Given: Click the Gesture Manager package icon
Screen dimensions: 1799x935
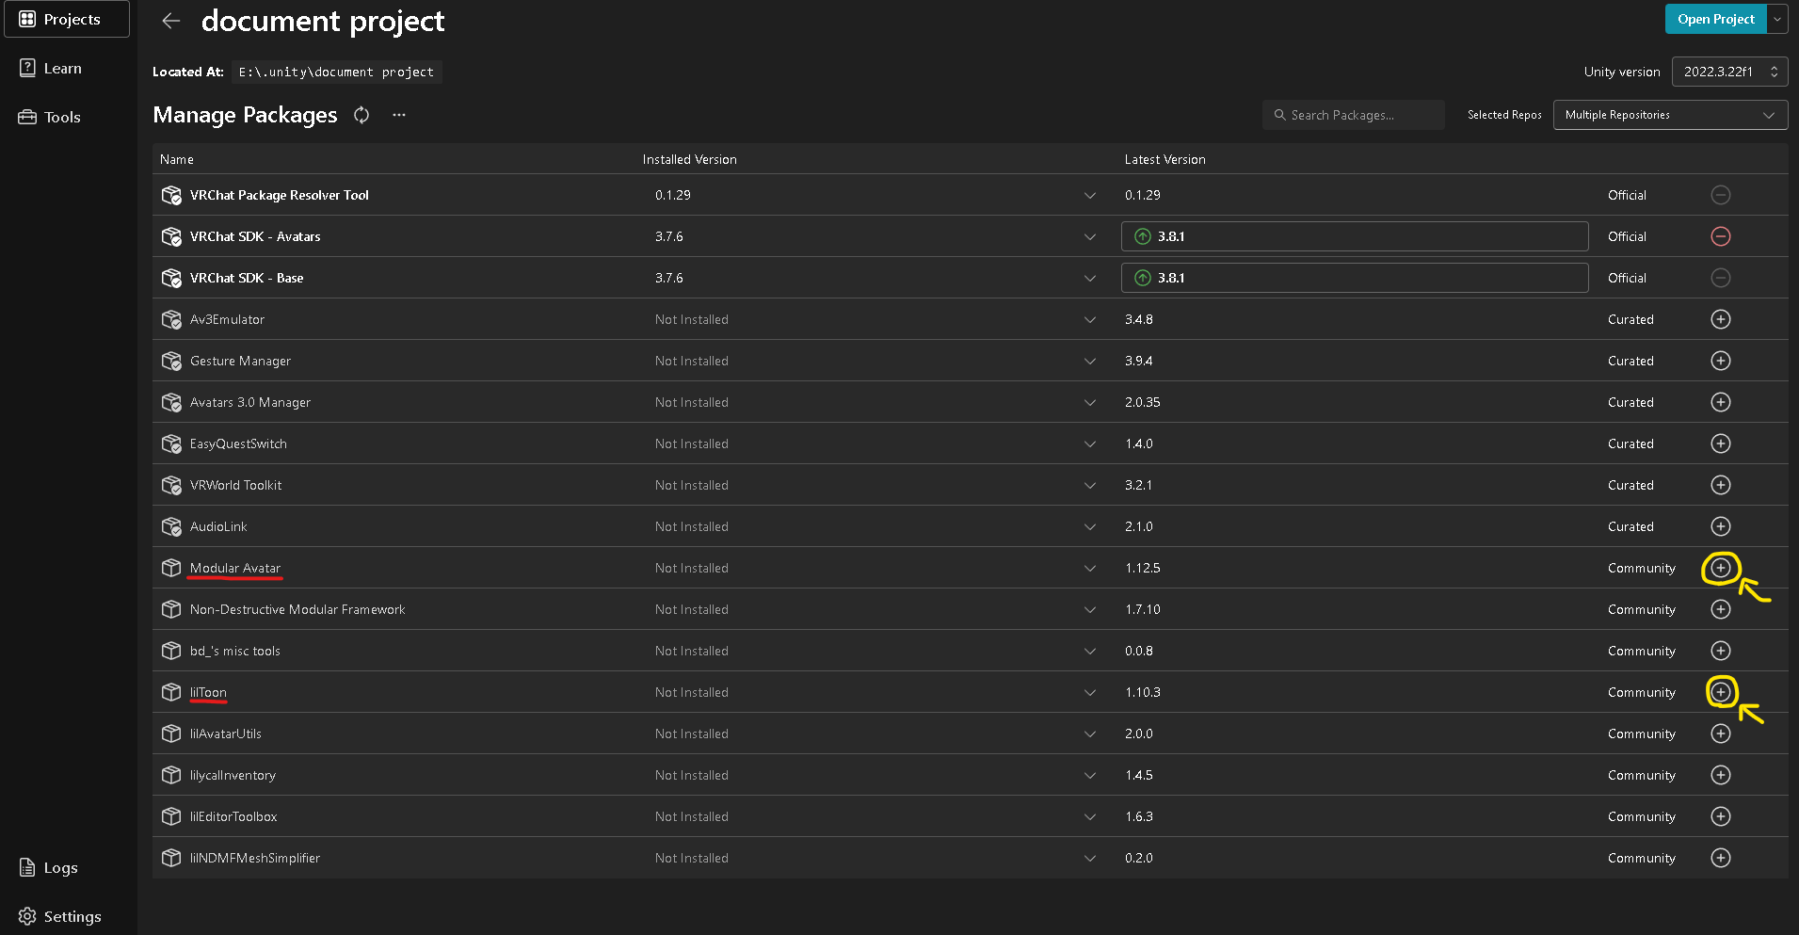Looking at the screenshot, I should coord(171,361).
